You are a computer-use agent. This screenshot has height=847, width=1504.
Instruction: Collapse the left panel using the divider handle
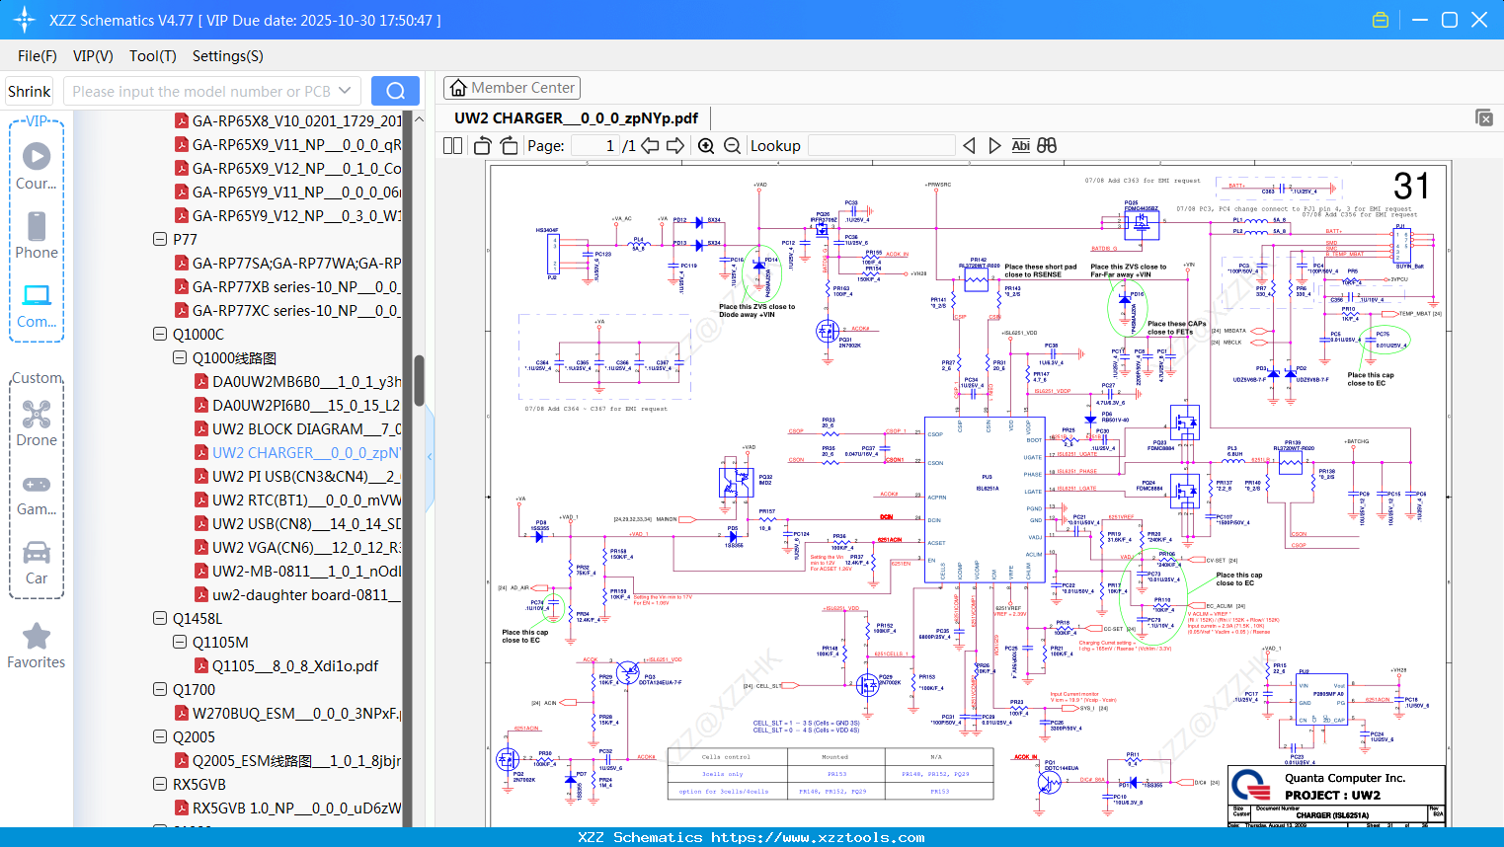430,456
